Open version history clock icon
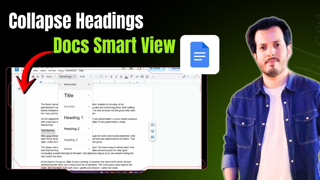 123,68
